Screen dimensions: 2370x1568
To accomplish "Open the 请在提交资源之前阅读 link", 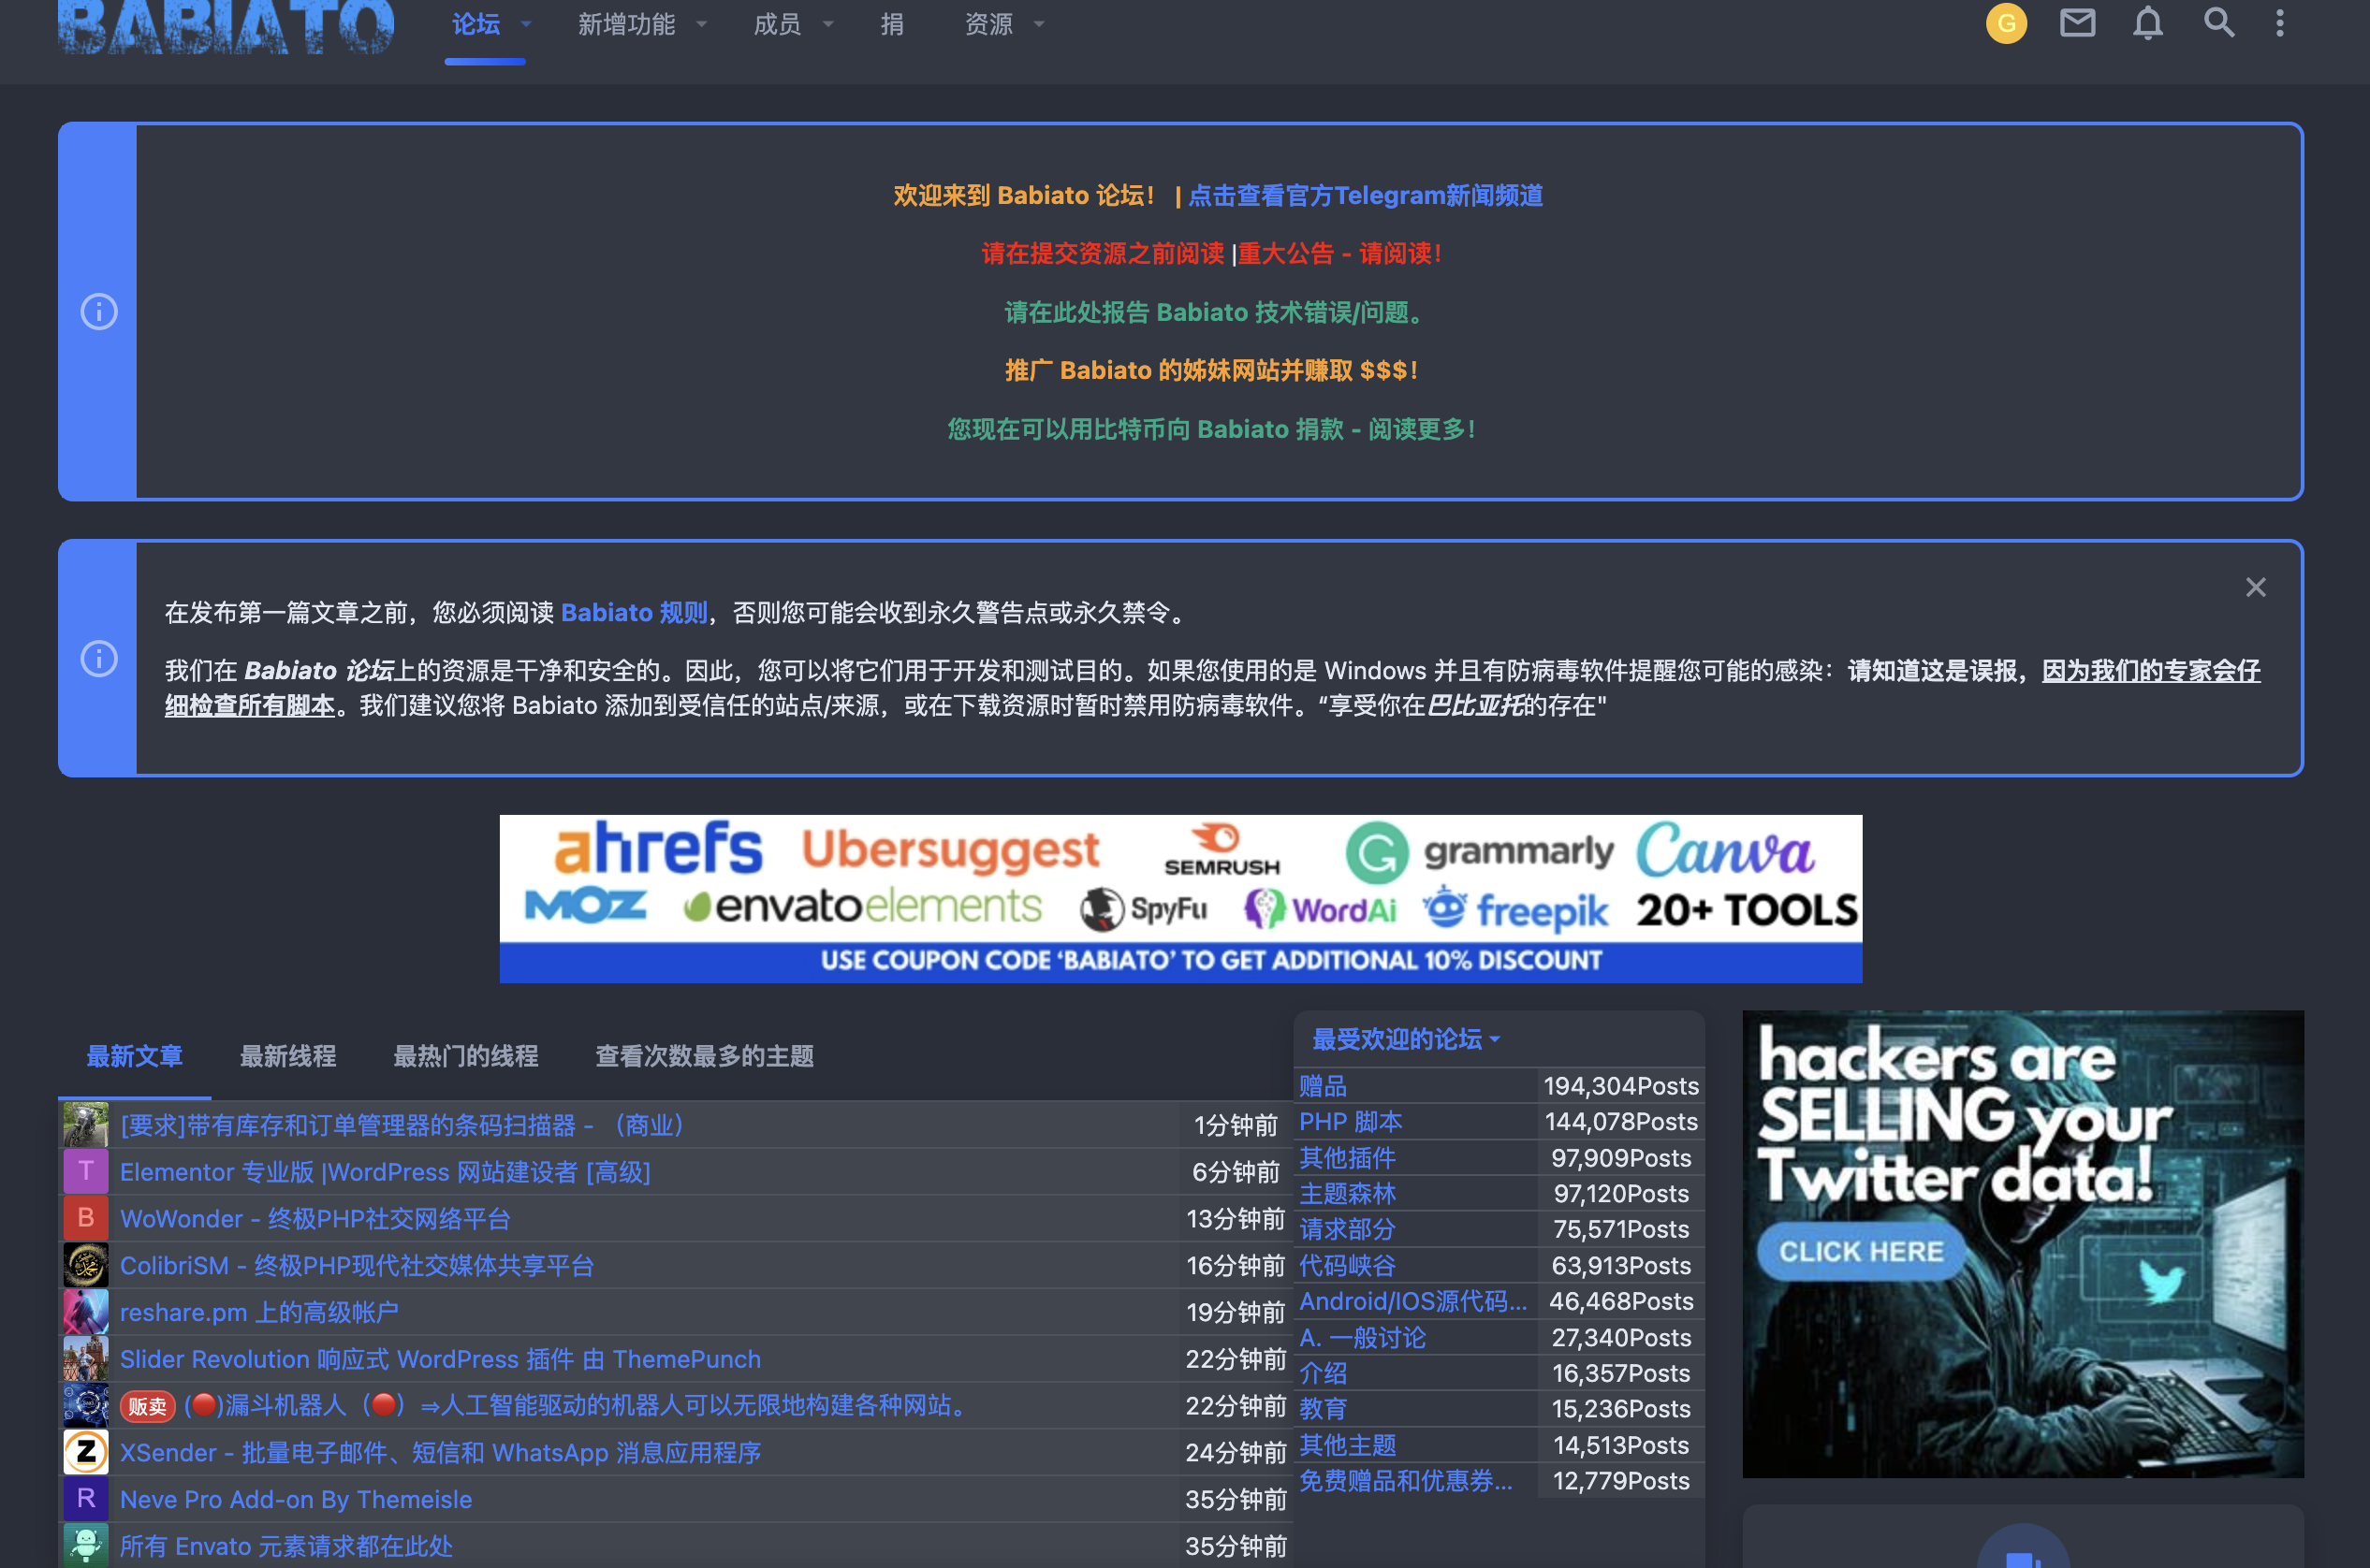I will (x=1103, y=253).
